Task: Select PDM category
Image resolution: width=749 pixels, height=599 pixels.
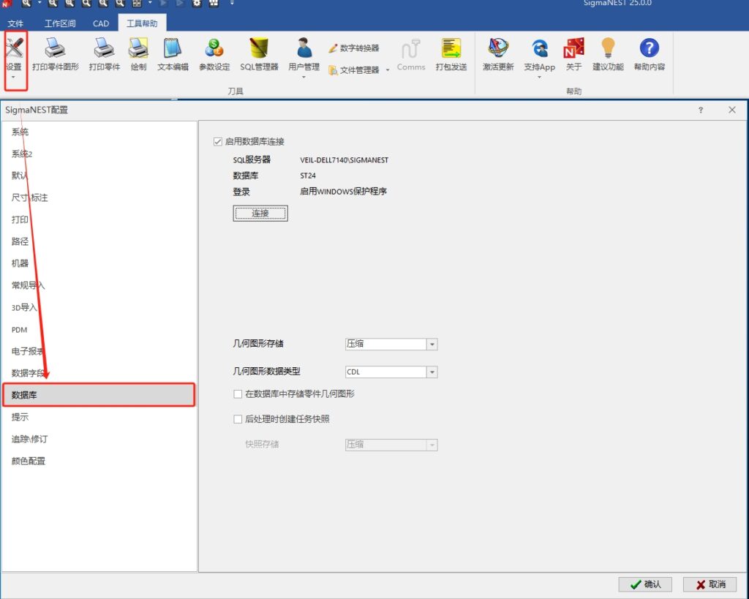Action: coord(19,330)
